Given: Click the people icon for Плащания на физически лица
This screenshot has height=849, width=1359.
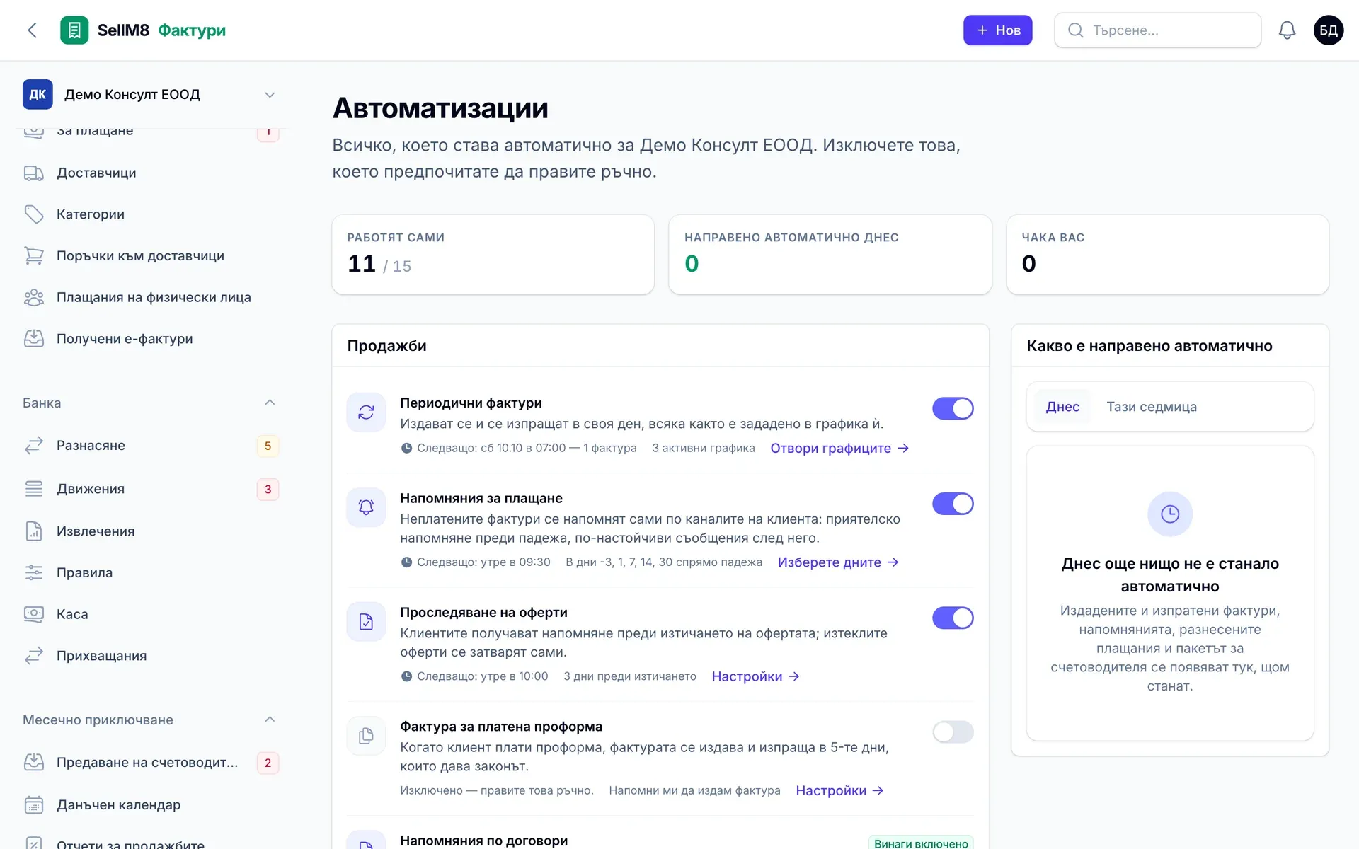Looking at the screenshot, I should click(34, 298).
